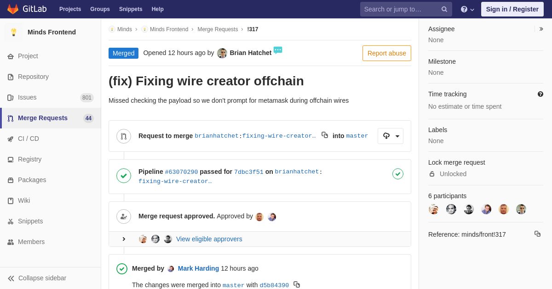Open Issues in the sidebar
This screenshot has width=552, height=289.
pyautogui.click(x=51, y=97)
